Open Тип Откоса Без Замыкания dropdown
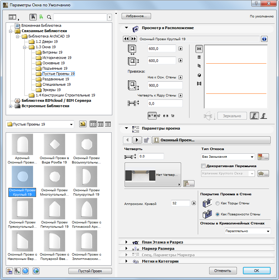279x280 pixels. tap(228, 157)
